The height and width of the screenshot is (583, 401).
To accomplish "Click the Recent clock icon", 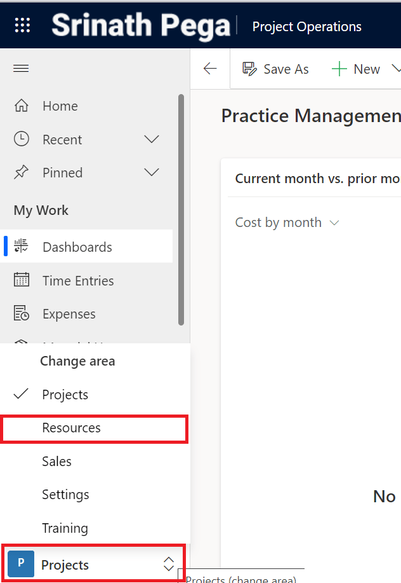I will tap(22, 139).
